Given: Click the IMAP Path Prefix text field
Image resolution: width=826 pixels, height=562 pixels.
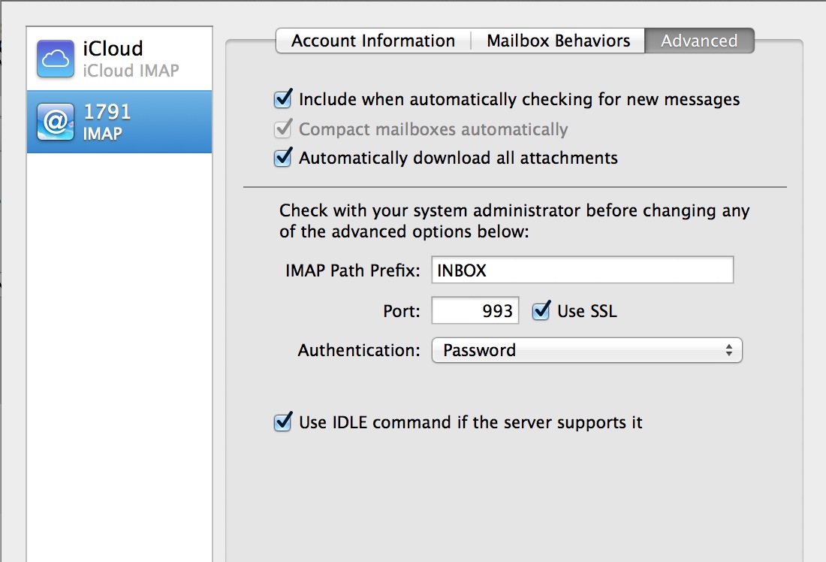Looking at the screenshot, I should pyautogui.click(x=582, y=270).
